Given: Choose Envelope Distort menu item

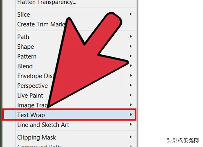Looking at the screenshot, I should (x=76, y=76).
